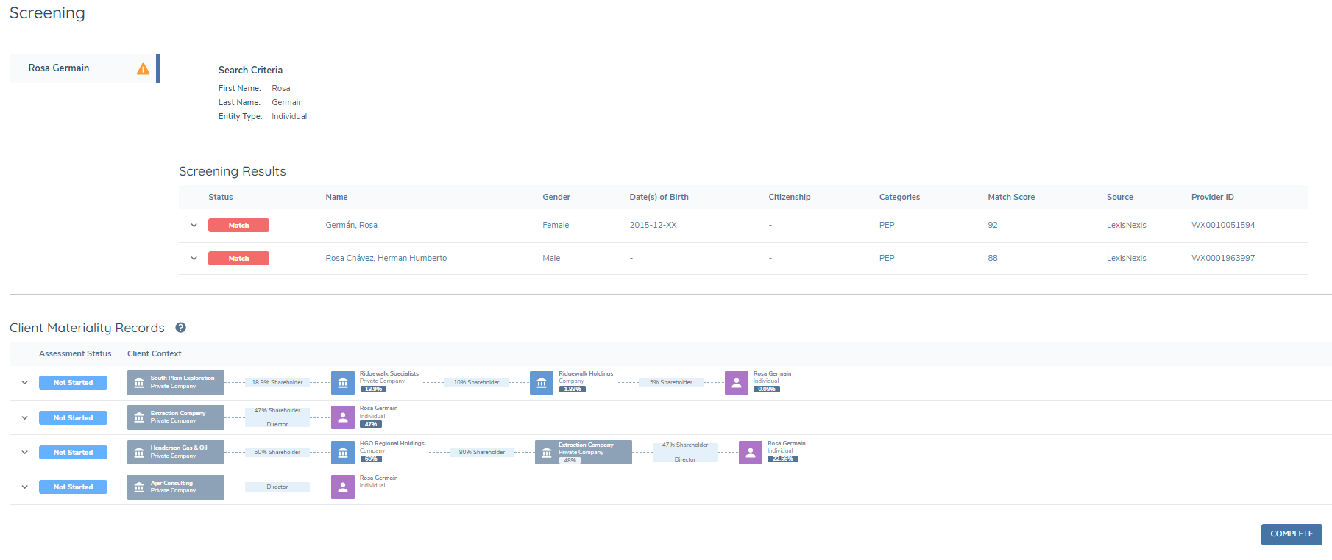This screenshot has height=560, width=1332.
Task: Click the Gender value Female
Action: (x=556, y=225)
